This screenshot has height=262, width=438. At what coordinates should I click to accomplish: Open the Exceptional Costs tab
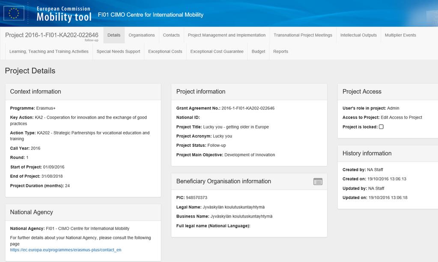tap(165, 51)
